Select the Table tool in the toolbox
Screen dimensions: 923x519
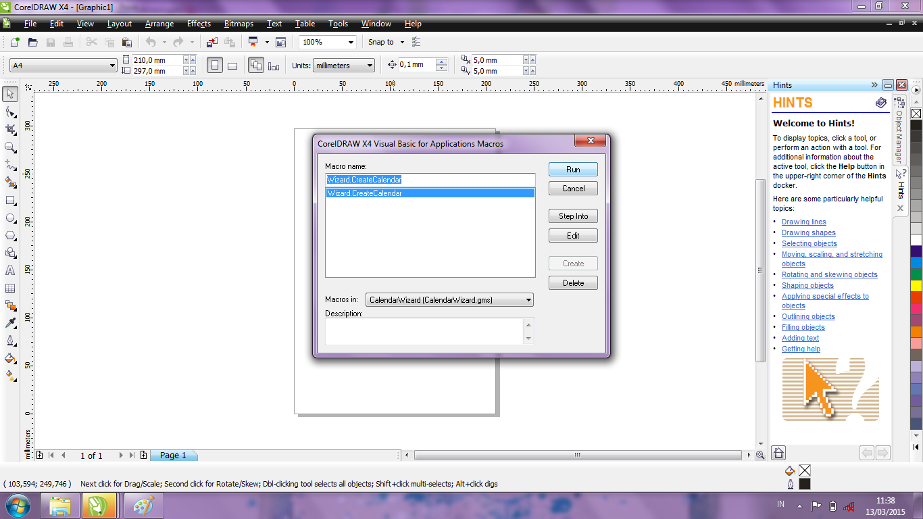pyautogui.click(x=9, y=288)
